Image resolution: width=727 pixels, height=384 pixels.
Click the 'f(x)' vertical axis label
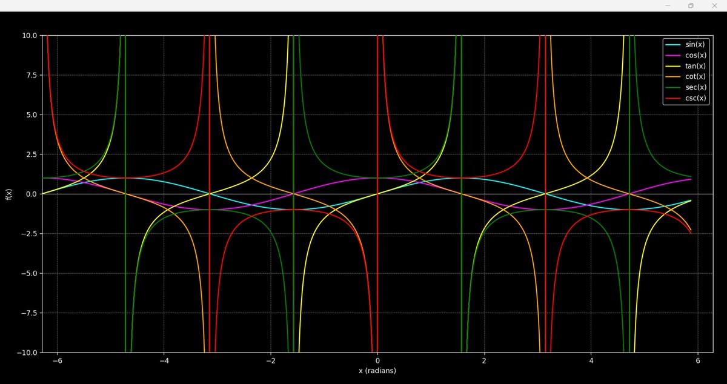(x=9, y=194)
